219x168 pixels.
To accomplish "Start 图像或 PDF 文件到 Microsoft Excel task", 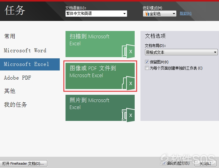I will pos(100,76).
